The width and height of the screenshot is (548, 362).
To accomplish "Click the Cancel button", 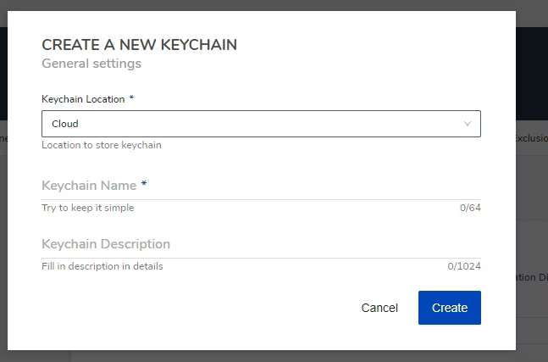I will (x=379, y=308).
